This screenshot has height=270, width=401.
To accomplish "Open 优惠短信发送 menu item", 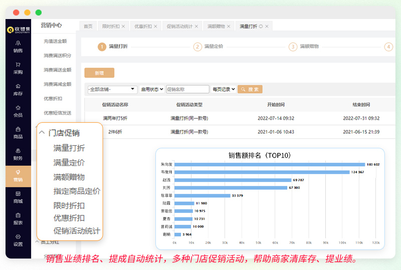I will point(57,113).
